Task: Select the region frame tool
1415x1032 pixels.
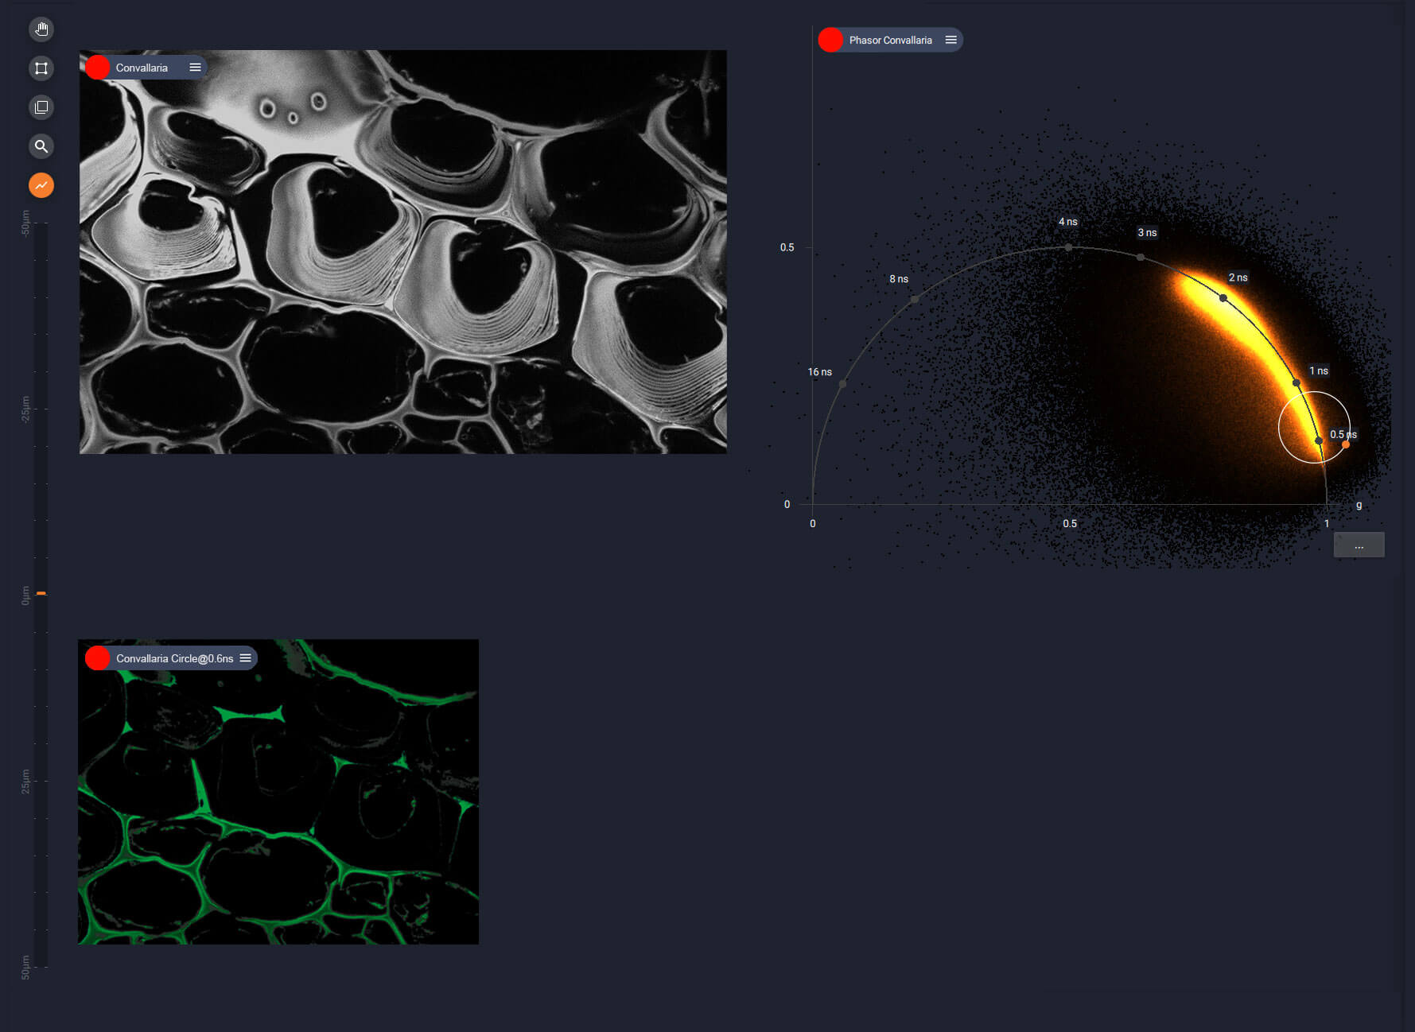Action: [x=41, y=68]
